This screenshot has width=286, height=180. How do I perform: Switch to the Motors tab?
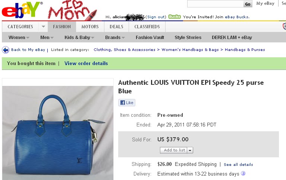click(90, 26)
